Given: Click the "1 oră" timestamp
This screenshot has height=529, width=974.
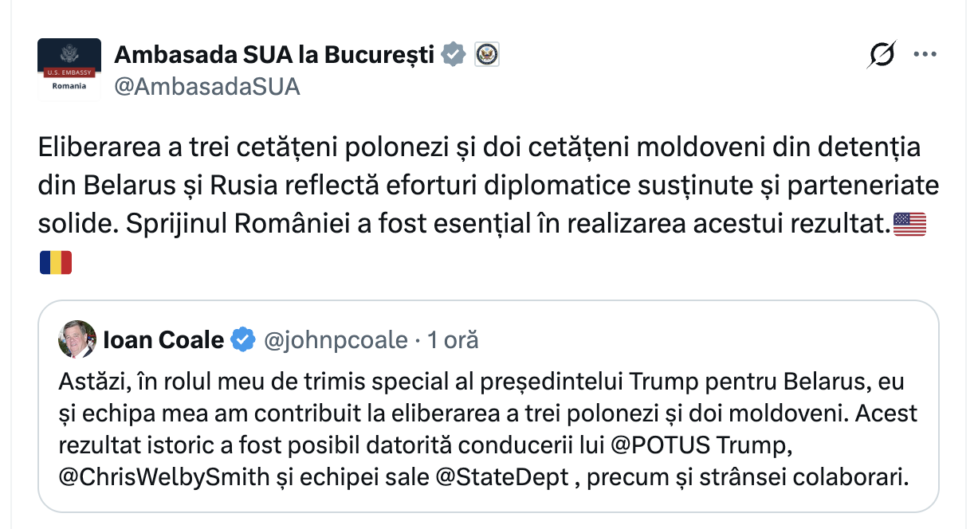Looking at the screenshot, I should 453,340.
